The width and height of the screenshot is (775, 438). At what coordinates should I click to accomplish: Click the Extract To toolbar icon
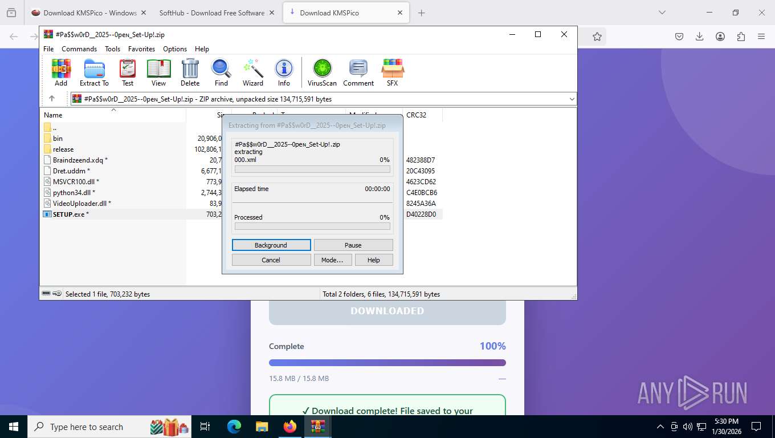click(x=94, y=72)
